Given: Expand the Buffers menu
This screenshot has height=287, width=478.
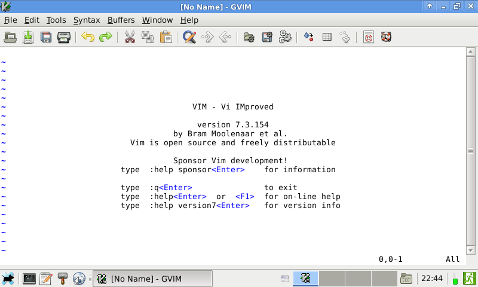Looking at the screenshot, I should coord(121,20).
